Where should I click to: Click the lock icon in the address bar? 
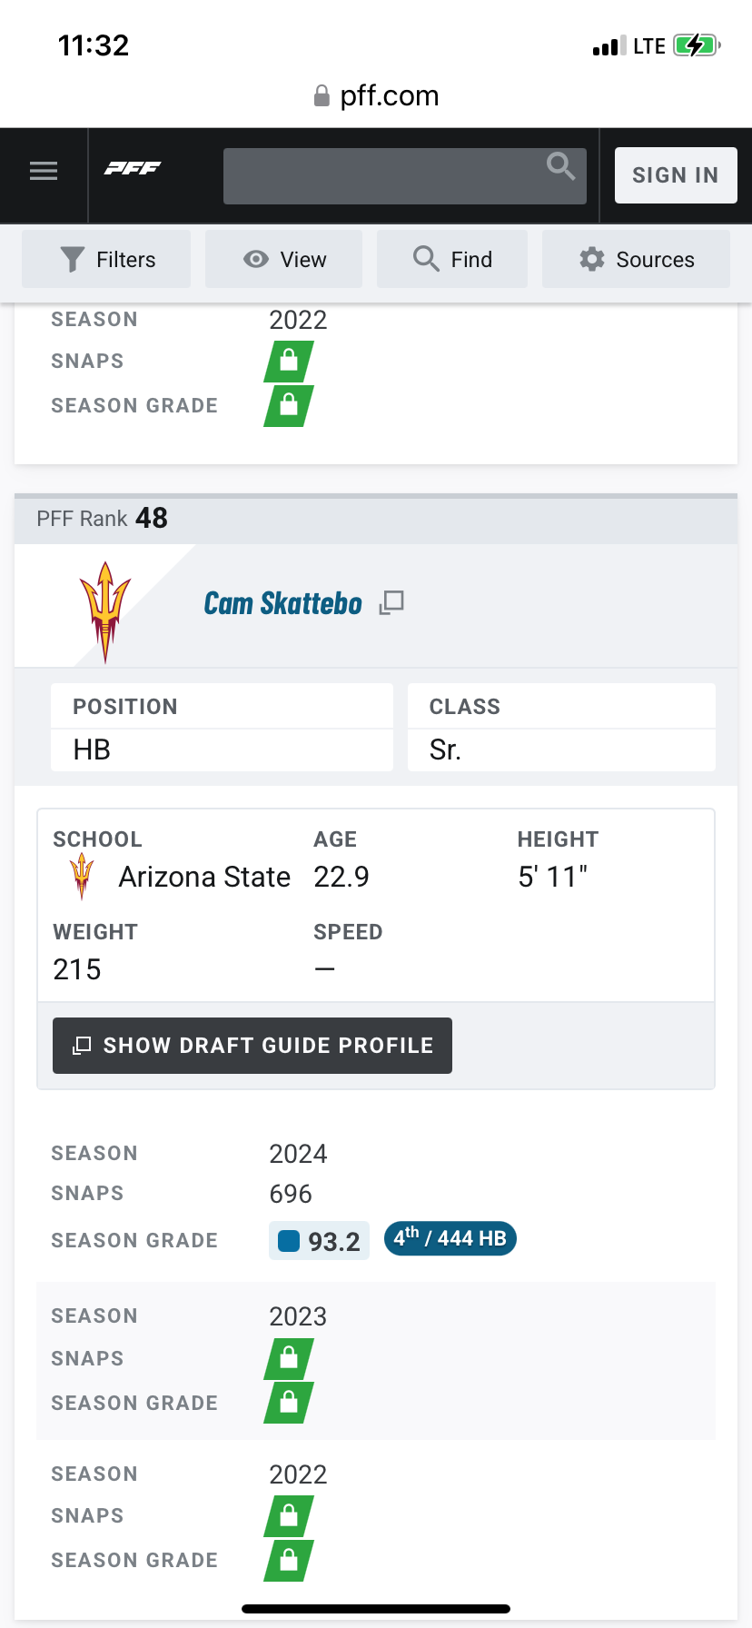(322, 96)
